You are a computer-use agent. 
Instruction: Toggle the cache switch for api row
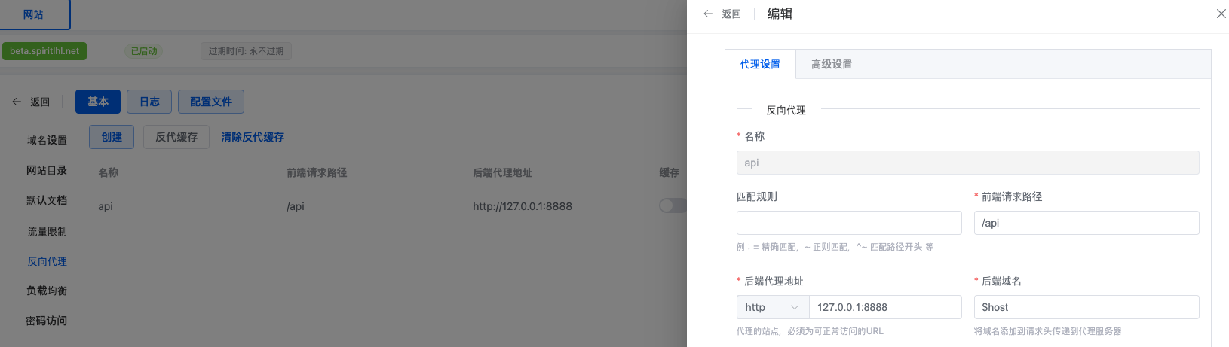click(672, 205)
